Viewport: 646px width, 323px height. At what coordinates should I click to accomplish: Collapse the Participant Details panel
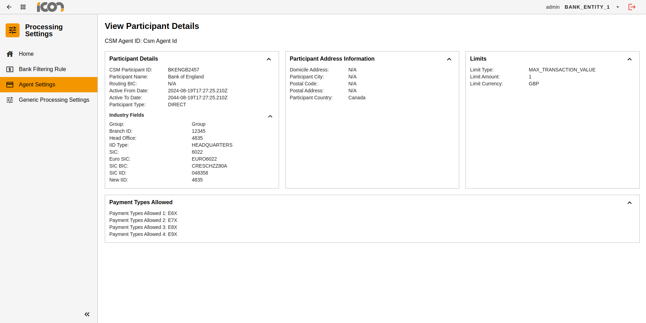pyautogui.click(x=269, y=59)
